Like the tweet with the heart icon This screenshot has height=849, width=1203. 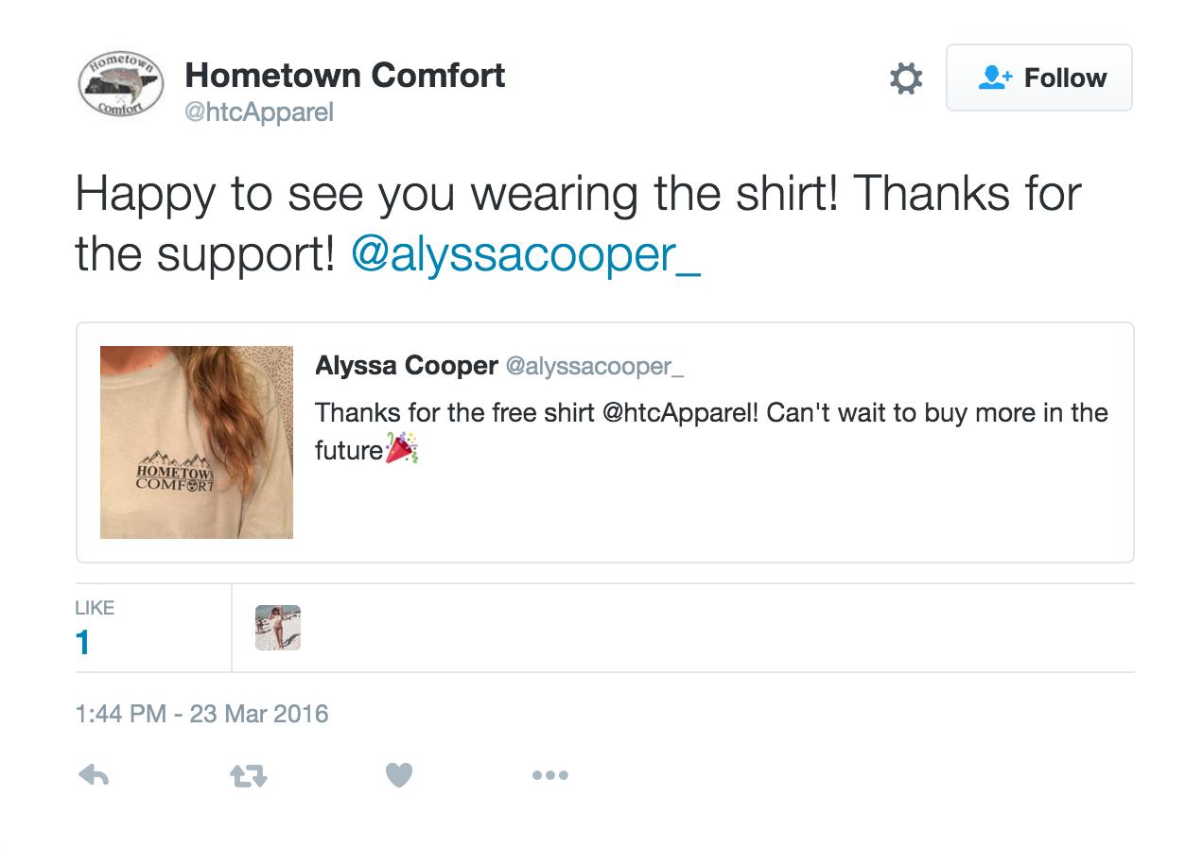coord(399,774)
